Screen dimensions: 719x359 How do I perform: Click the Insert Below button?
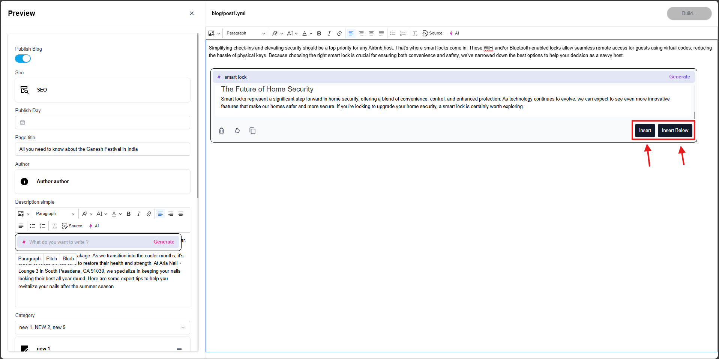click(675, 131)
